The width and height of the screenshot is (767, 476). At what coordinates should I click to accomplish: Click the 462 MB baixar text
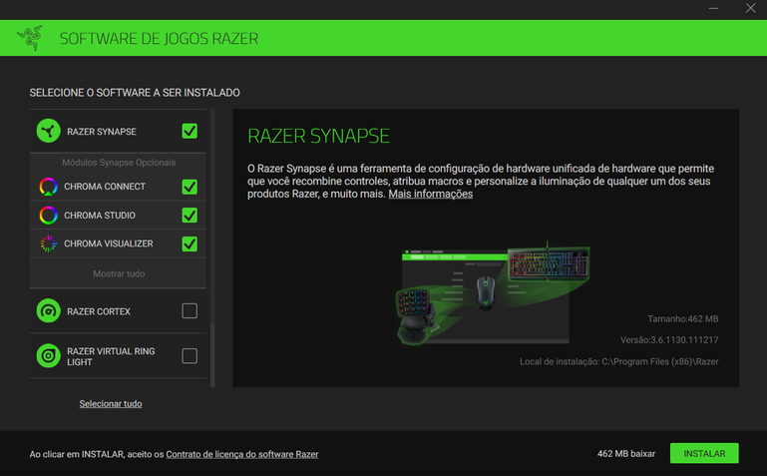(626, 453)
